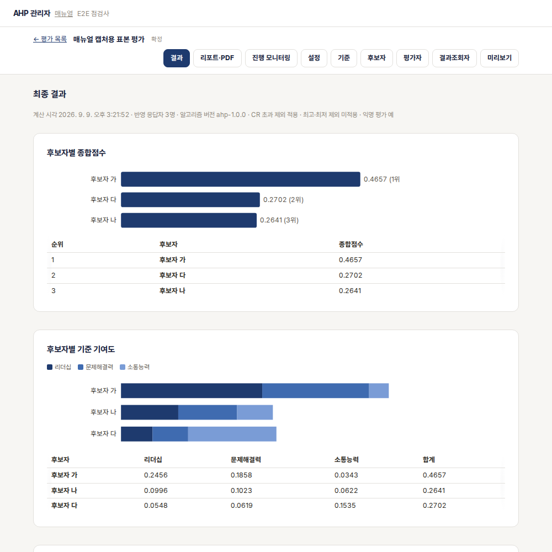Click 순위 column header
552x552 pixels.
pyautogui.click(x=57, y=245)
